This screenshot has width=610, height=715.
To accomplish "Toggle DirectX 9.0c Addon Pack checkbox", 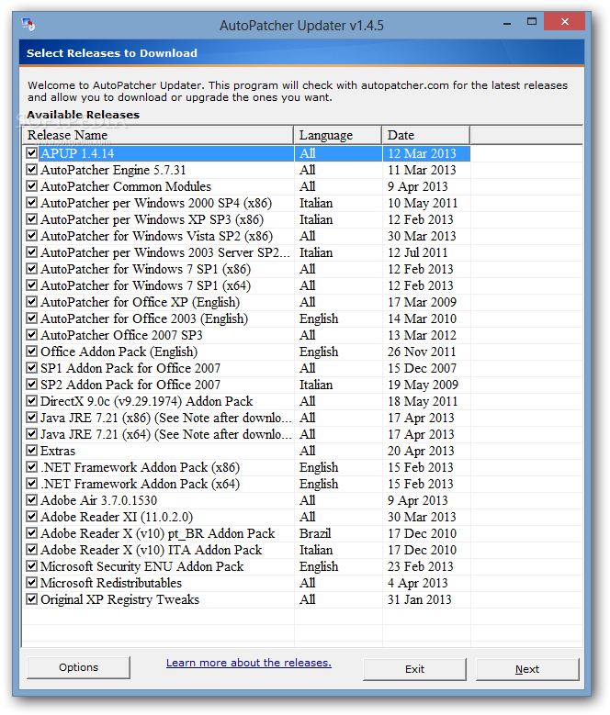I will 31,401.
